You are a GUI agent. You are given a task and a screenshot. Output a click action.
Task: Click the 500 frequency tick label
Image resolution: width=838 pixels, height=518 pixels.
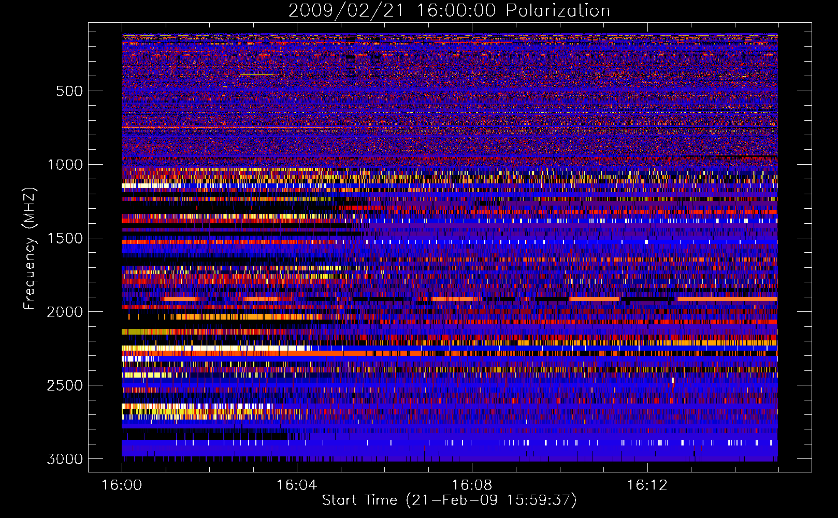pyautogui.click(x=69, y=91)
